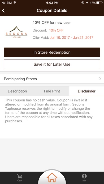Tap the rotation lock status icon
104x184 pixels.
(x=83, y=3)
